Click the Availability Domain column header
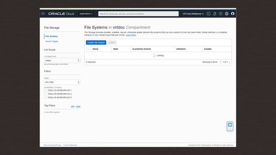 [x=142, y=49]
